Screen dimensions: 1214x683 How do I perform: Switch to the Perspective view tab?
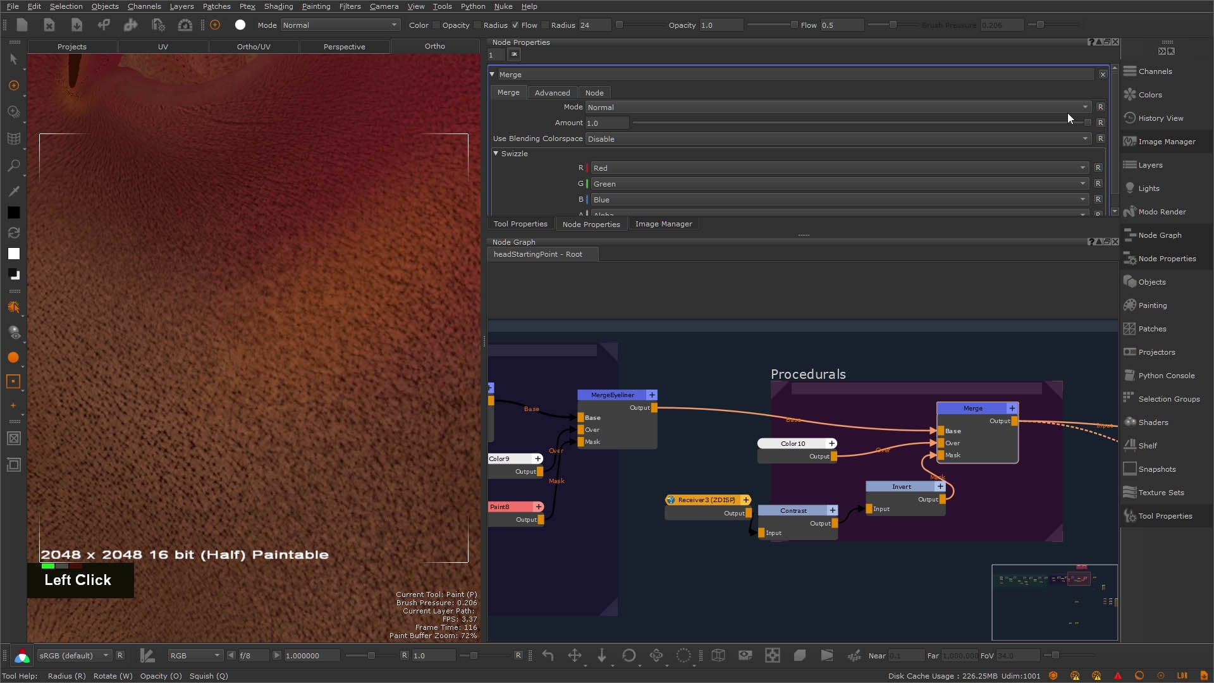coord(345,47)
